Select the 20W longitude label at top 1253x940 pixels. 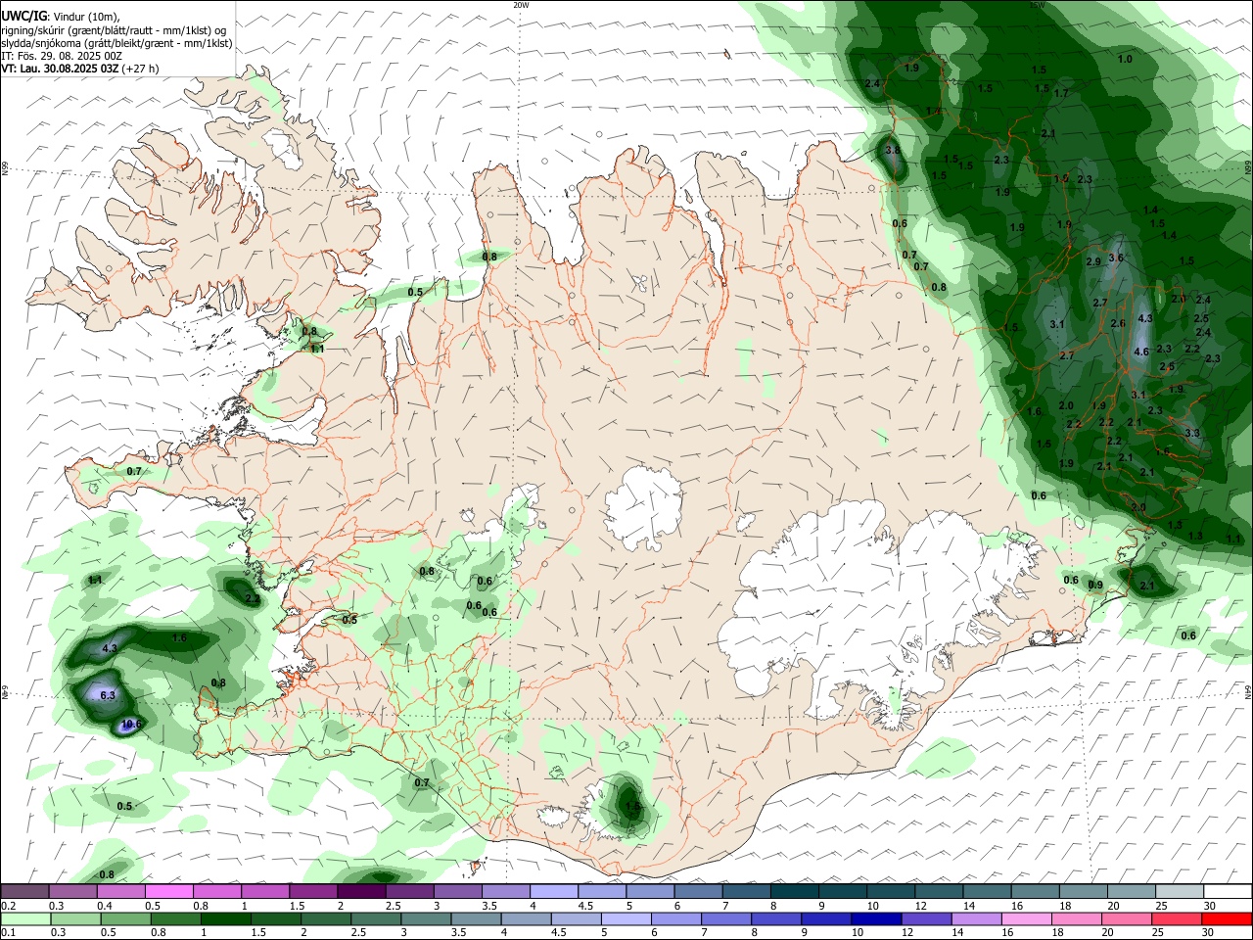(521, 5)
